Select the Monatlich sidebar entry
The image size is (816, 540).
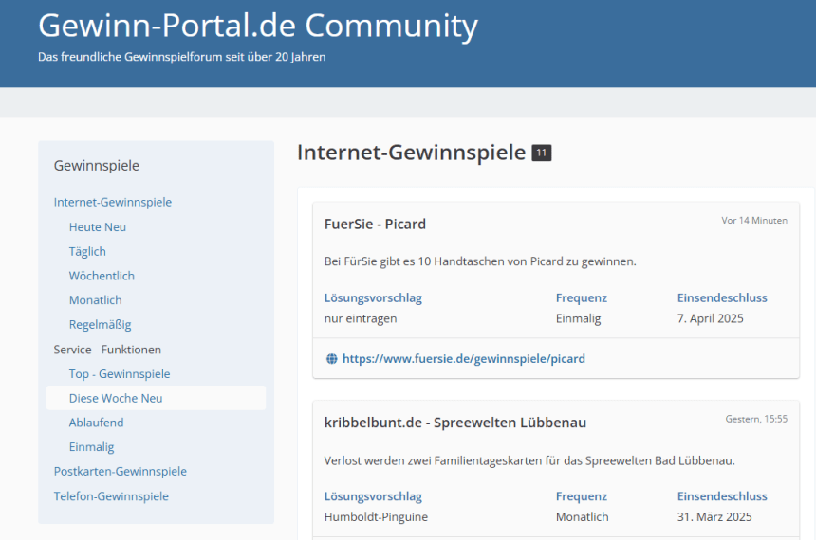pyautogui.click(x=95, y=300)
